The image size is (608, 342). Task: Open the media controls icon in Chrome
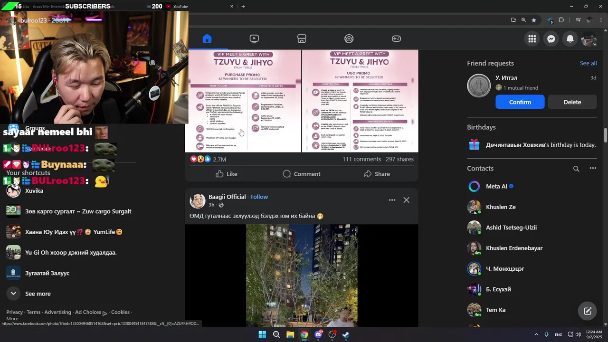coord(578,20)
